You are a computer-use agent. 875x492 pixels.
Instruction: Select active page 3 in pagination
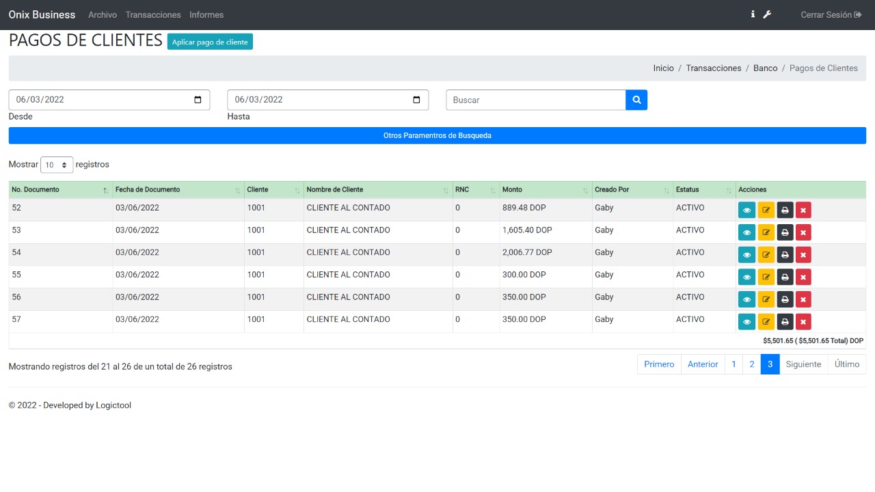(770, 364)
